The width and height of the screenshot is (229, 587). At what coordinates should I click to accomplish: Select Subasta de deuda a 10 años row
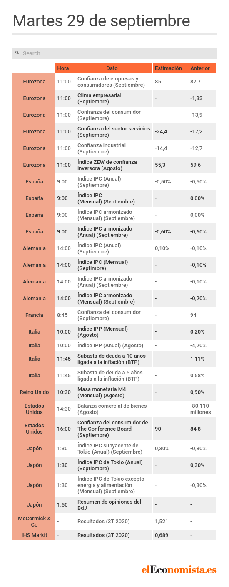point(114,359)
